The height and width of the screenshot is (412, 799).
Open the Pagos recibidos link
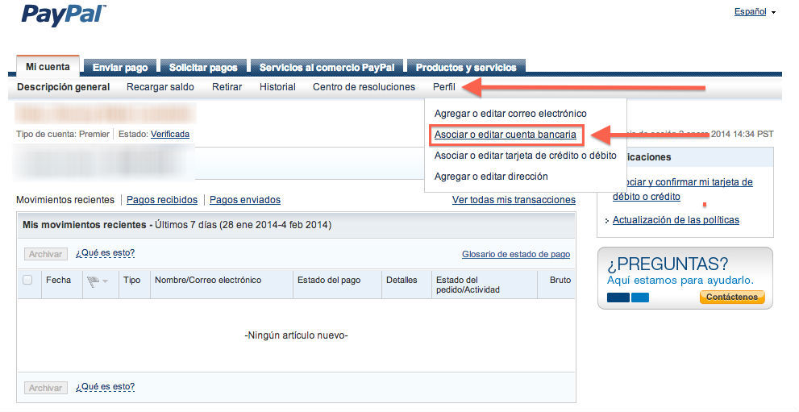[162, 200]
